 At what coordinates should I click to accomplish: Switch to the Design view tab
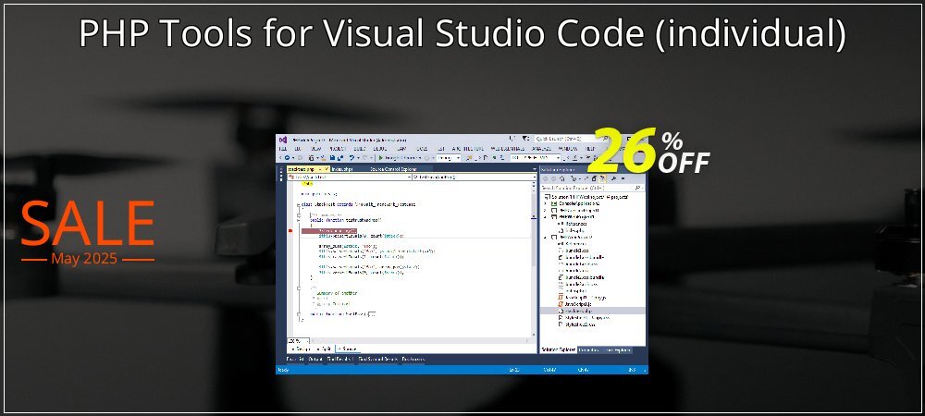(300, 349)
